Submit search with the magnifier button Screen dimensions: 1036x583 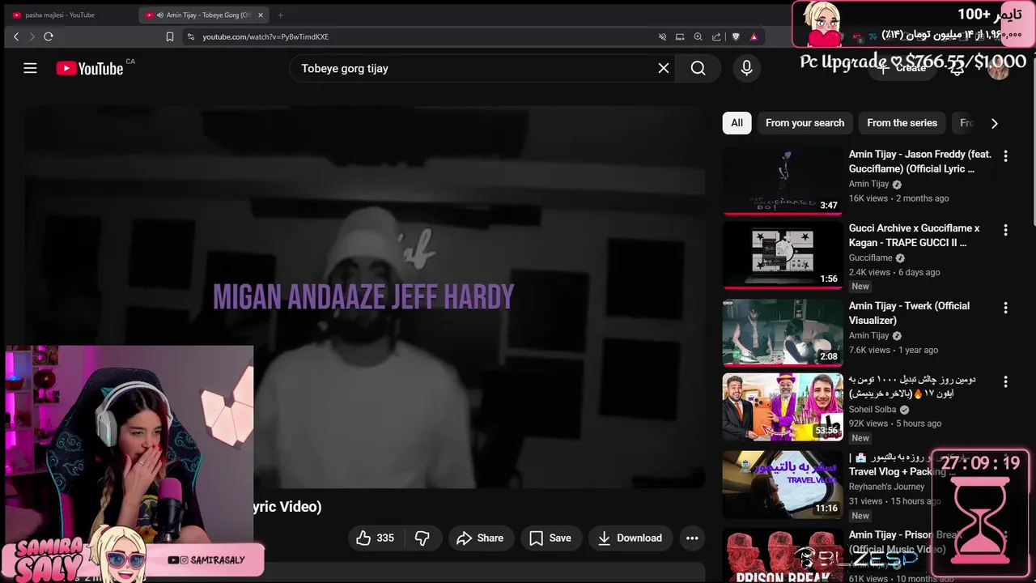(x=698, y=68)
